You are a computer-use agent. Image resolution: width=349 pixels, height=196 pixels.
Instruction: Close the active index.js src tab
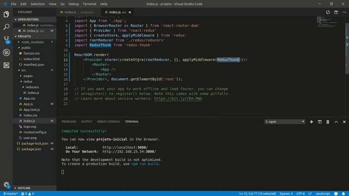pyautogui.click(x=130, y=12)
